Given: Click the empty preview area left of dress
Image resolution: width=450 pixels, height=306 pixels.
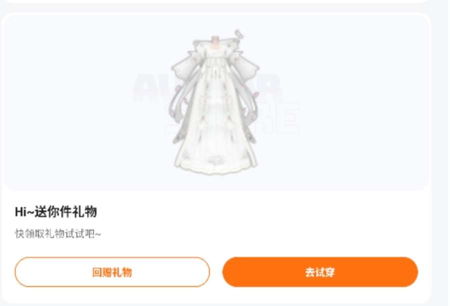Looking at the screenshot, I should click(86, 102).
